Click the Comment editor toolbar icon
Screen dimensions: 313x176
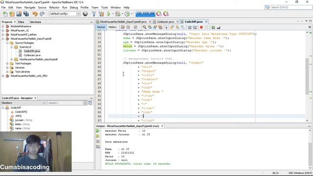pos(213,27)
